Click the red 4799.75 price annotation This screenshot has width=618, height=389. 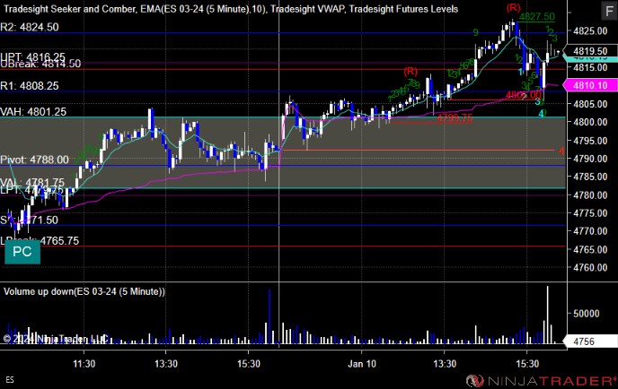(x=455, y=117)
